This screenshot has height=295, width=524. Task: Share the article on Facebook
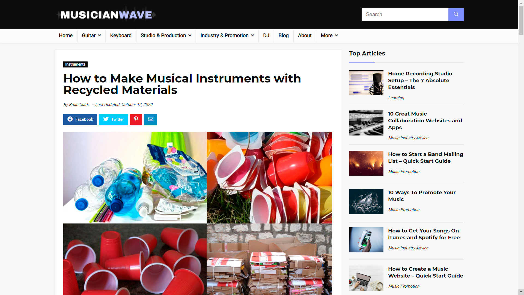coord(80,119)
